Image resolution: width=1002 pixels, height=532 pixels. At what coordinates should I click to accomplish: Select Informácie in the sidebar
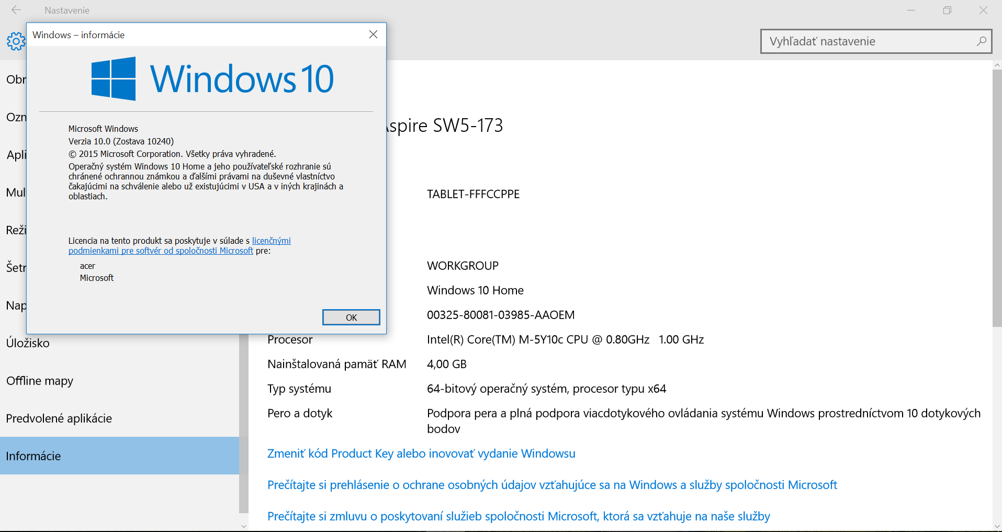pos(119,456)
